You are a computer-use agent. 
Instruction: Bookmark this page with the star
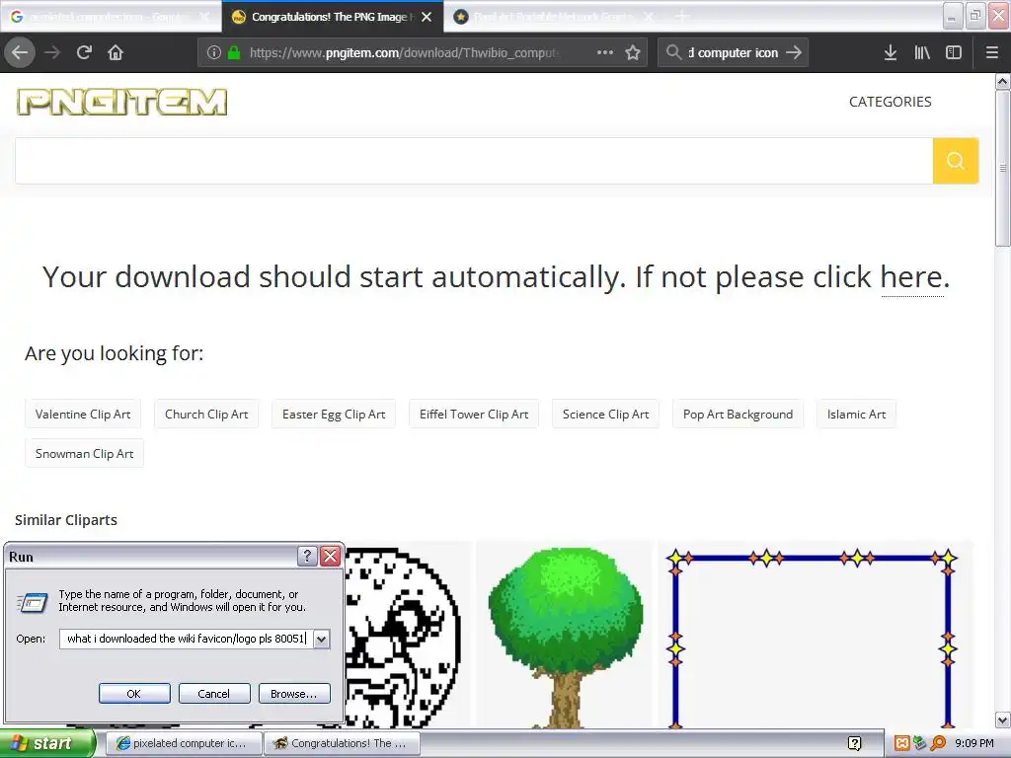[633, 53]
